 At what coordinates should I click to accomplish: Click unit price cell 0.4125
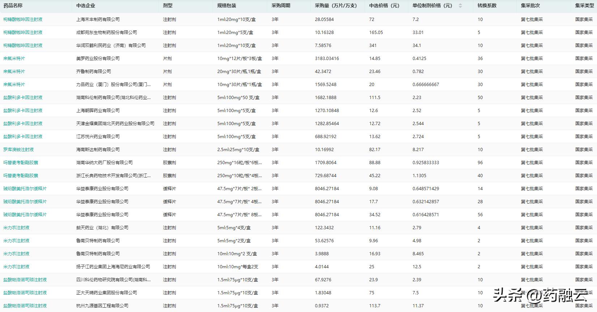419,59
